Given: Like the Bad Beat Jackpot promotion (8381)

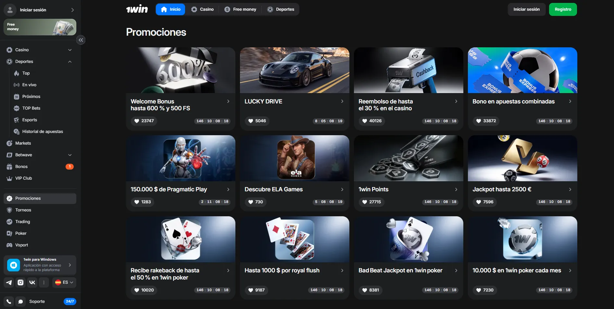Looking at the screenshot, I should pos(370,290).
